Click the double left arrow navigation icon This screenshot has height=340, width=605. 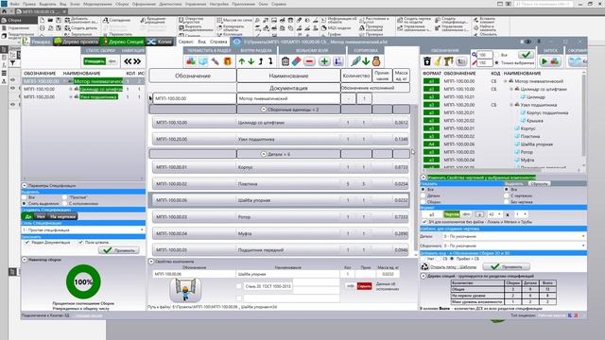[x=128, y=61]
